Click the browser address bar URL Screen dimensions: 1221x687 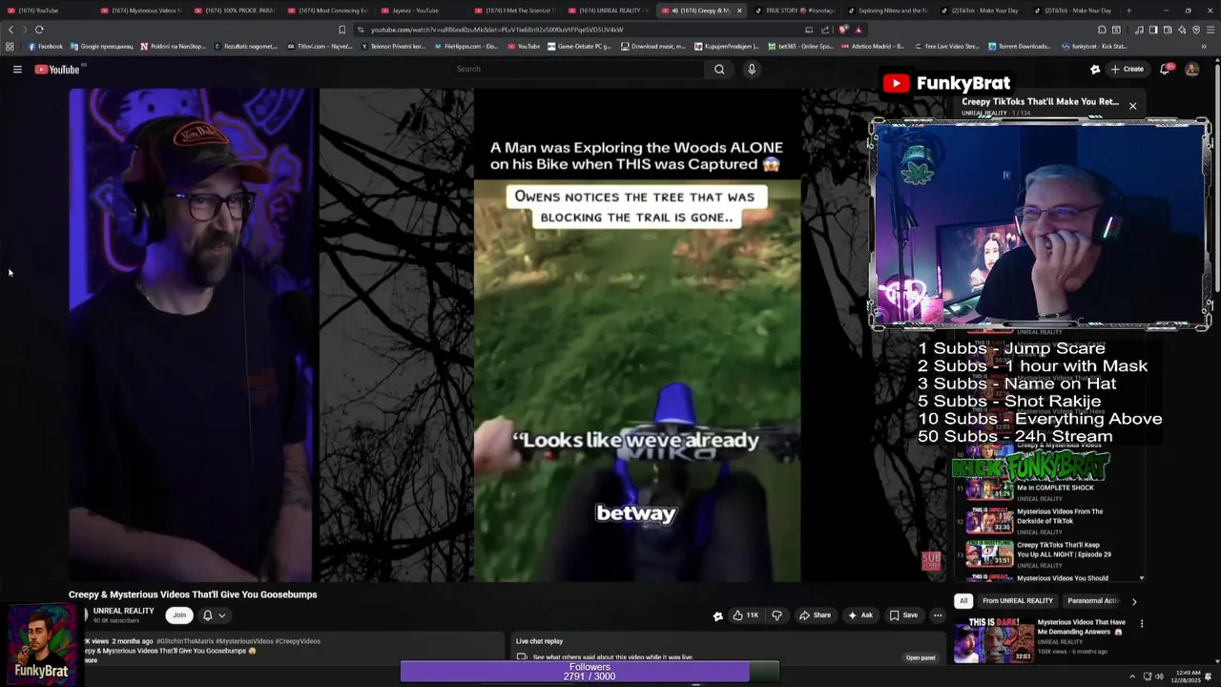[496, 30]
